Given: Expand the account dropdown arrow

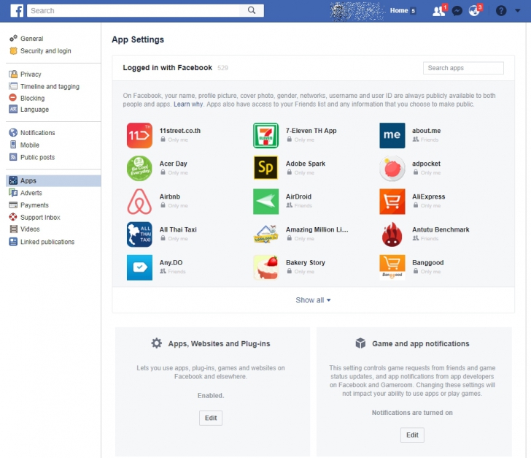Looking at the screenshot, I should pos(517,11).
